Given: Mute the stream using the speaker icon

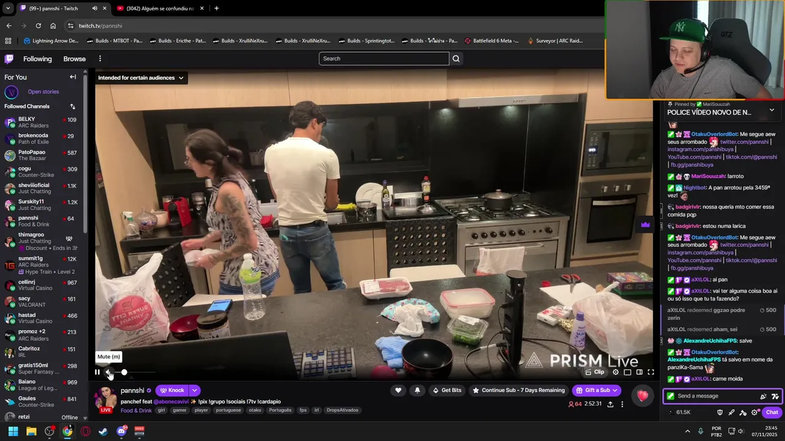Looking at the screenshot, I should point(109,372).
